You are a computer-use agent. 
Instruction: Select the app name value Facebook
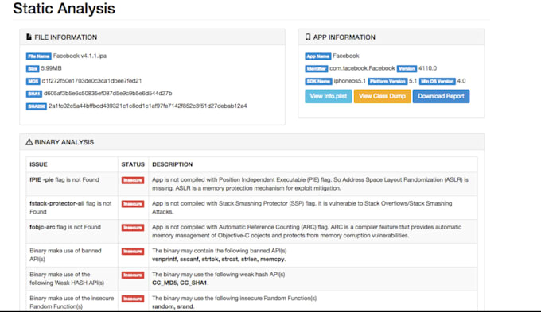(x=346, y=56)
